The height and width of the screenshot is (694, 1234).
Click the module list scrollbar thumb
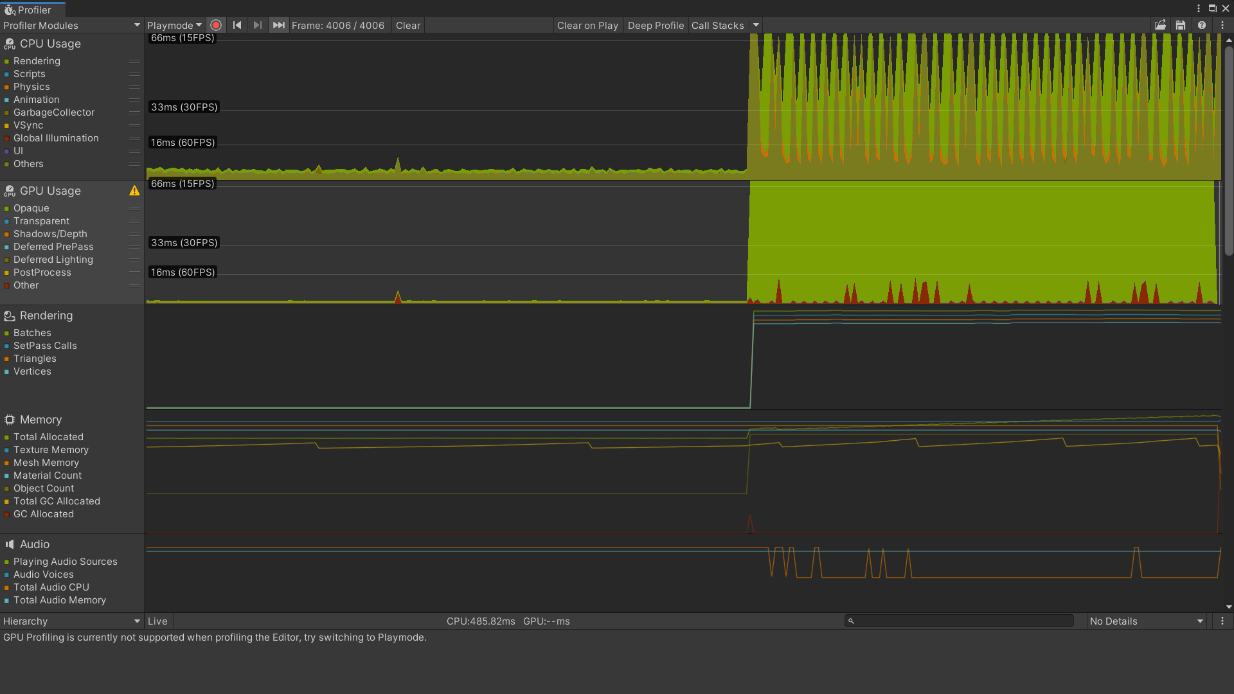tap(1229, 151)
